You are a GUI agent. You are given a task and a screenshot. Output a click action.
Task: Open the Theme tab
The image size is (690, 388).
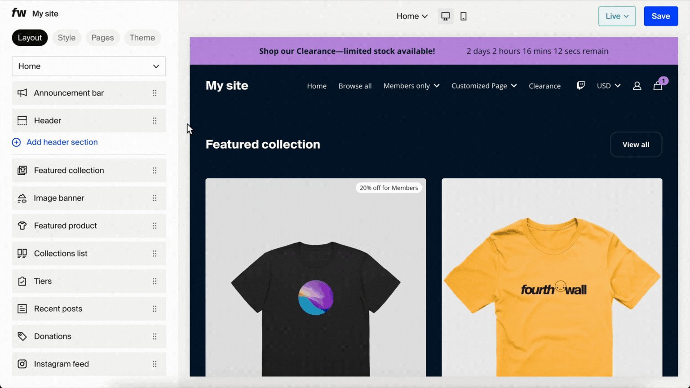pyautogui.click(x=142, y=38)
